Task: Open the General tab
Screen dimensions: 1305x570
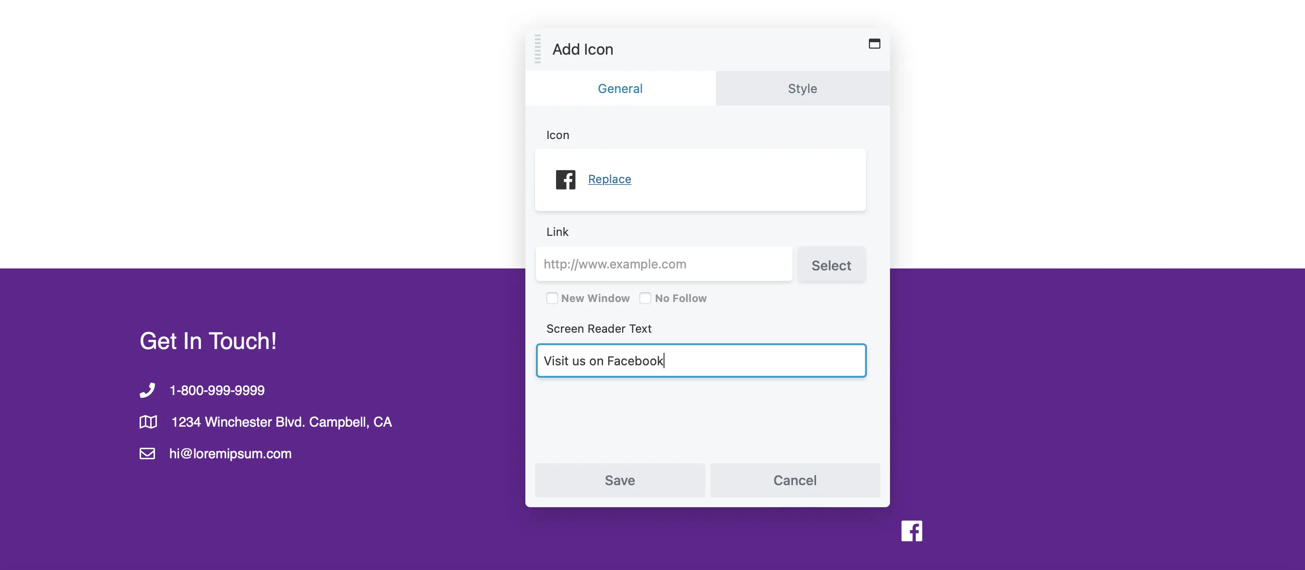Action: (620, 89)
